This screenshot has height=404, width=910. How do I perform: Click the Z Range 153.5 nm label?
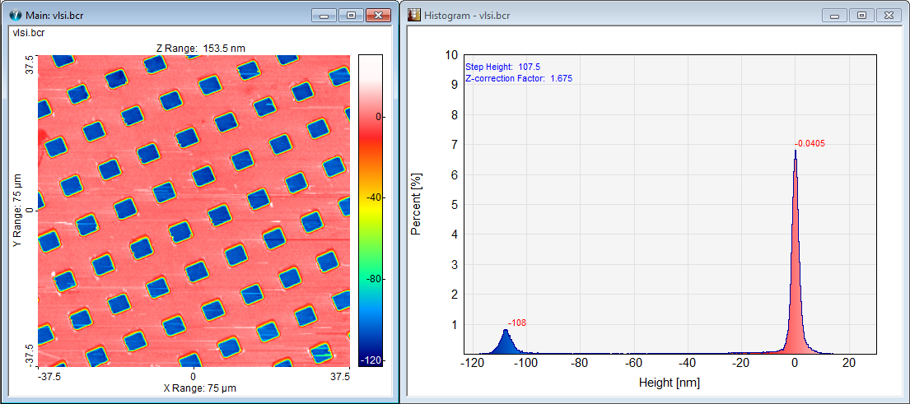coord(200,49)
